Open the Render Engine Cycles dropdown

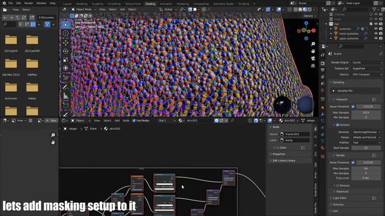tap(366, 62)
